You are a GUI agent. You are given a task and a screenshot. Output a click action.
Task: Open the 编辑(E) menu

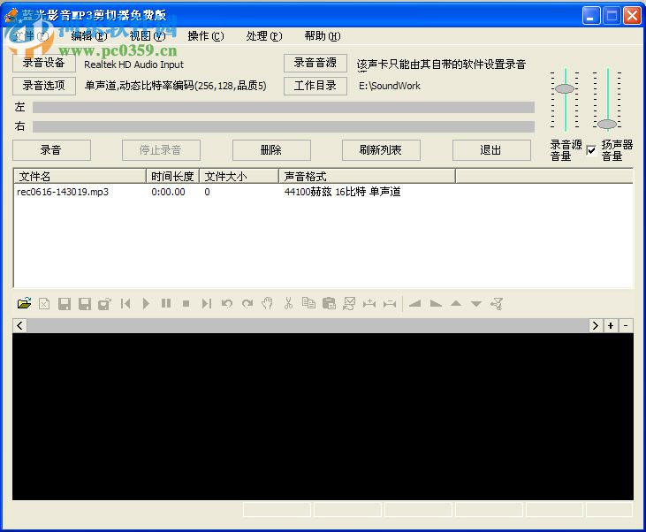pos(88,36)
